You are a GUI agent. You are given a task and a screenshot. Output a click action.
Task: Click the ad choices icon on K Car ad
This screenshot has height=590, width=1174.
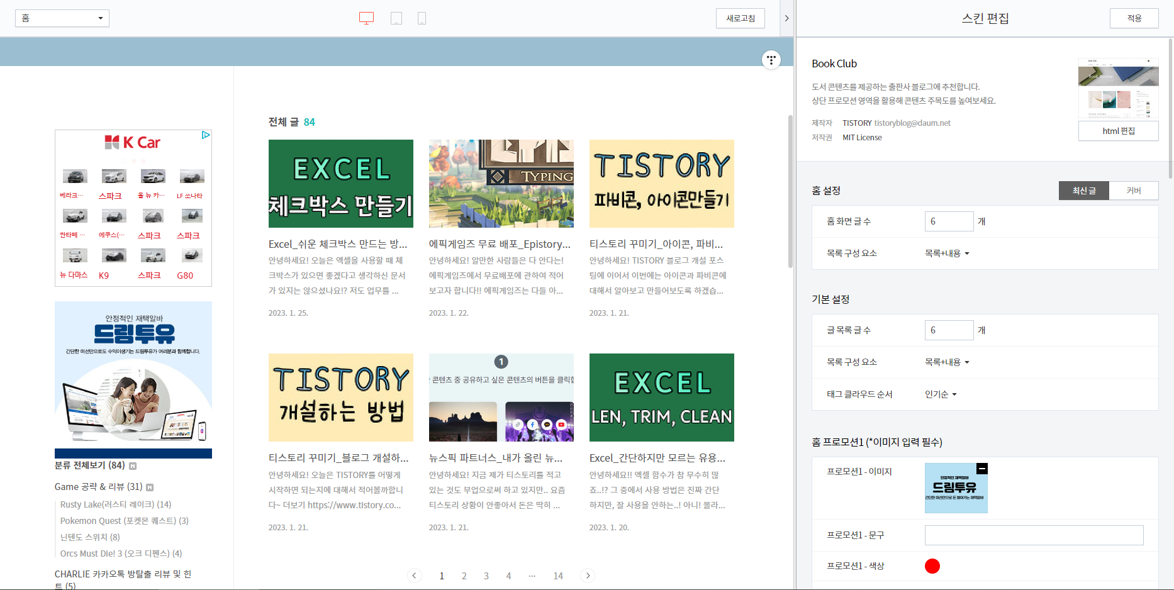tap(206, 135)
